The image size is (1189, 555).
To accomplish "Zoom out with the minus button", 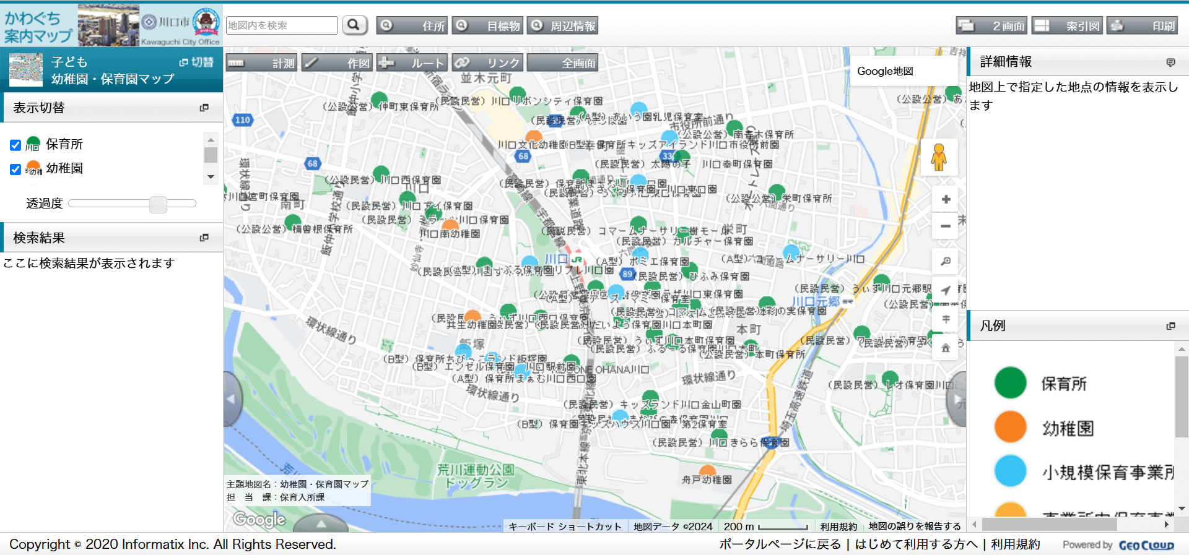I will pos(946,226).
